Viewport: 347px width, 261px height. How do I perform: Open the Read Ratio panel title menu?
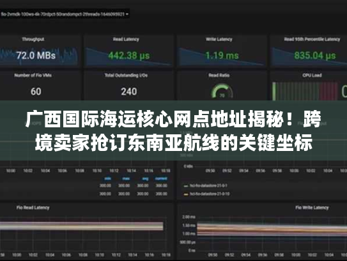(219, 75)
